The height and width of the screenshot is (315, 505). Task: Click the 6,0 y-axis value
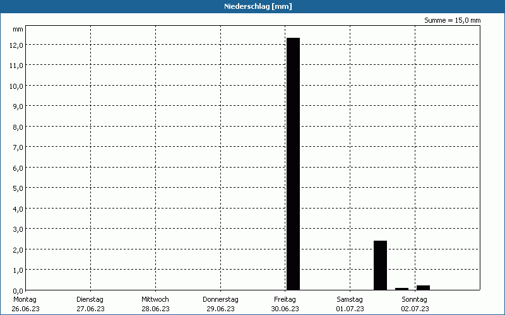18,168
